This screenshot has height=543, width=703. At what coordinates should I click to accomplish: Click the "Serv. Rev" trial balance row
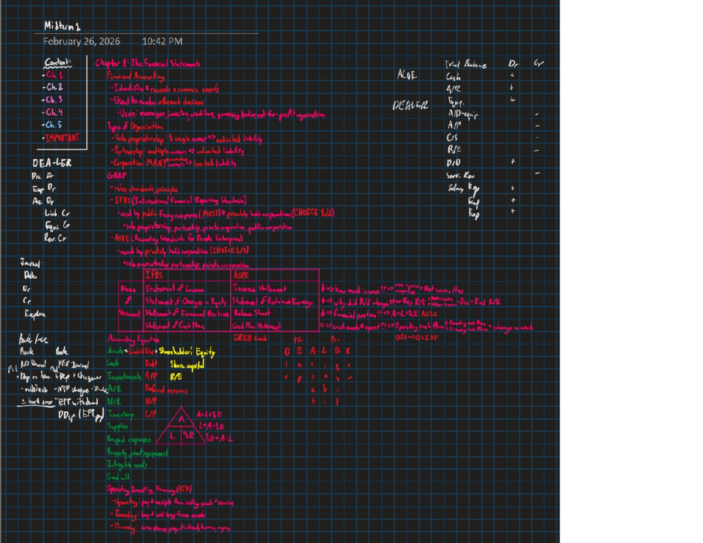pyautogui.click(x=461, y=175)
